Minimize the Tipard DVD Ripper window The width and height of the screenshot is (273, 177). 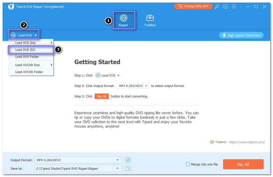(x=247, y=7)
